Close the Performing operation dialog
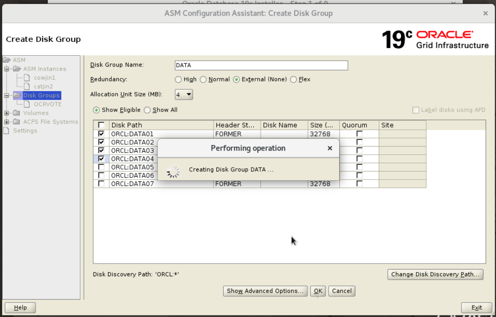496x317 pixels. 330,148
